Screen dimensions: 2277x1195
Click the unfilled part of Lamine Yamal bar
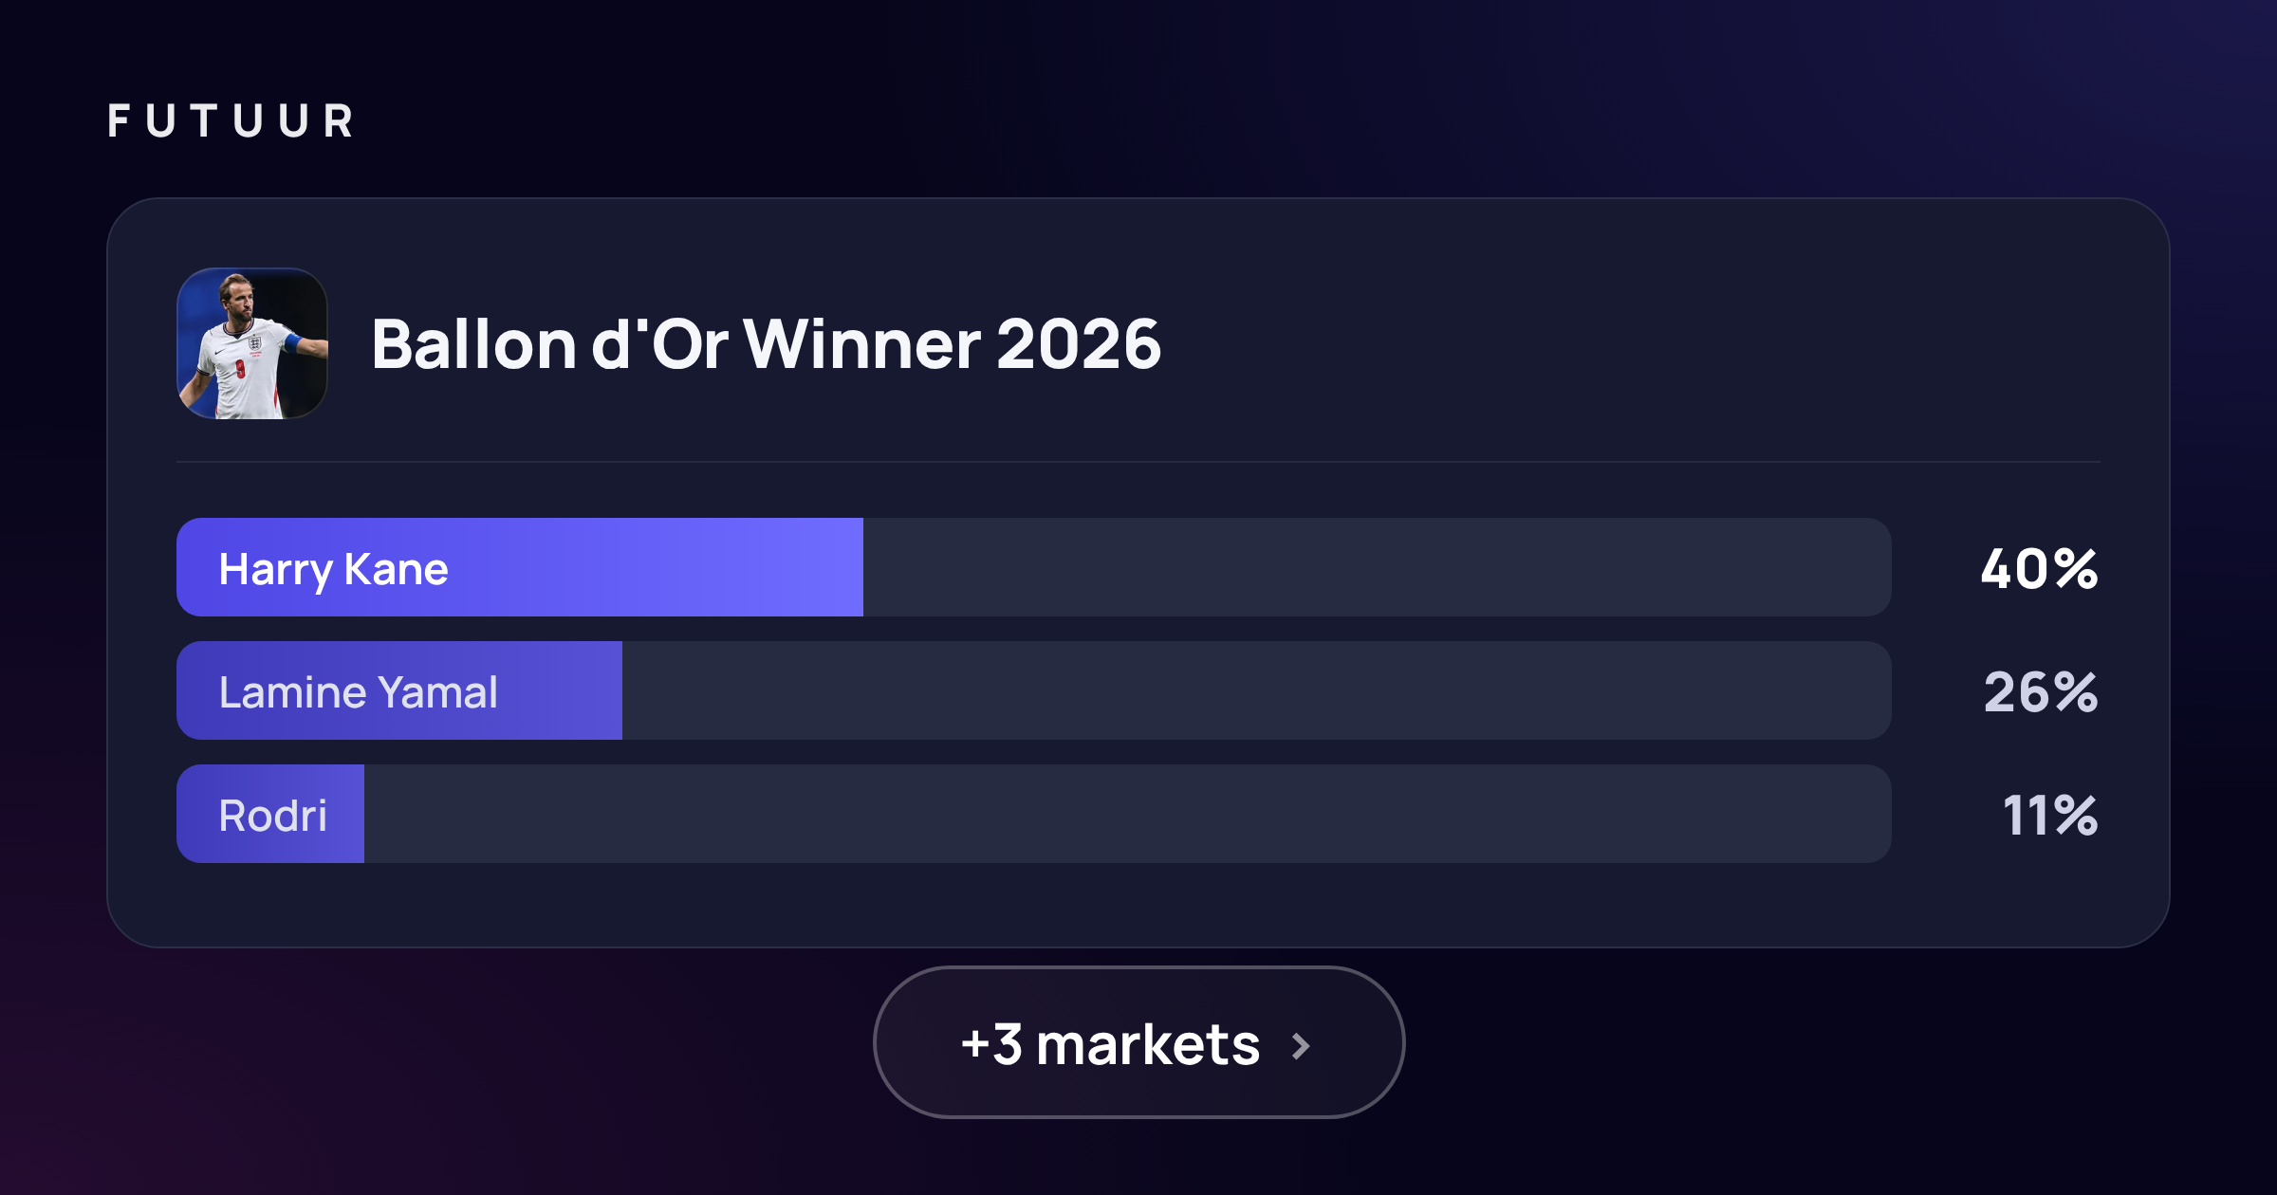tap(1257, 690)
